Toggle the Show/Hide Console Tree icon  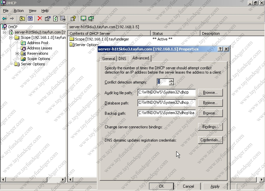click(x=30, y=19)
